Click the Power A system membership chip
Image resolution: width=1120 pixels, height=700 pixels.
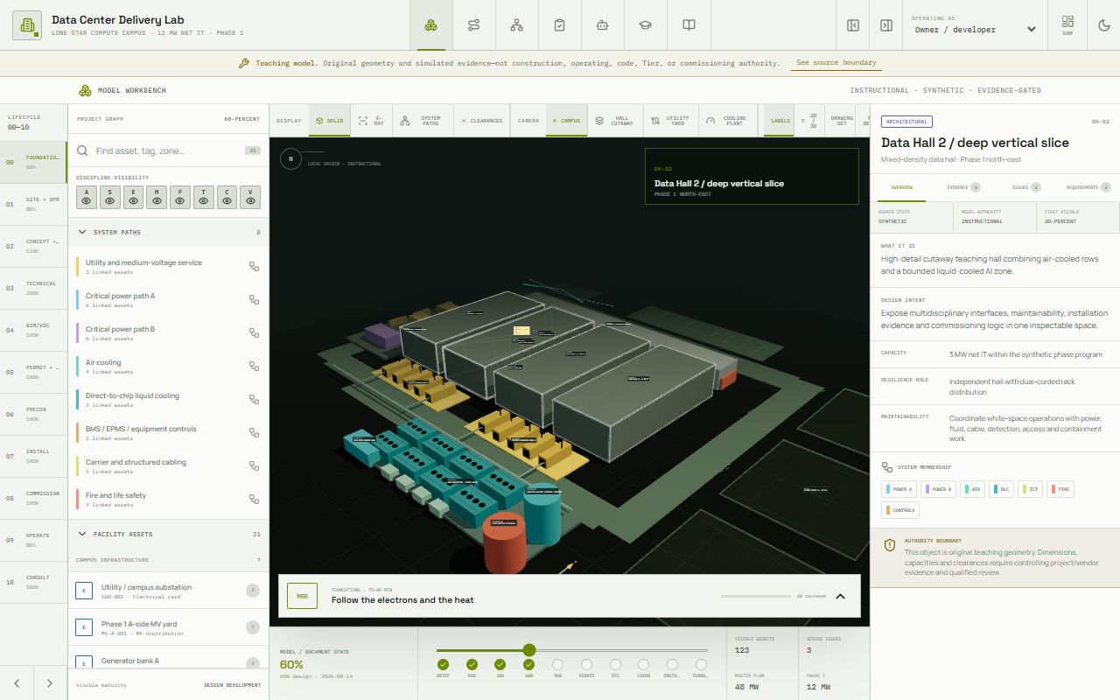click(899, 489)
